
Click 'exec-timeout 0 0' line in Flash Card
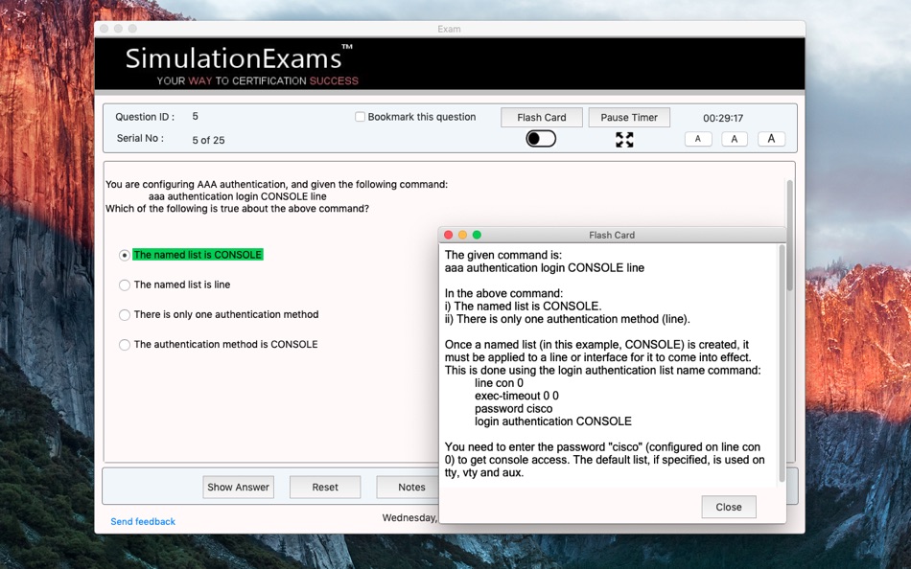pyautogui.click(x=517, y=396)
